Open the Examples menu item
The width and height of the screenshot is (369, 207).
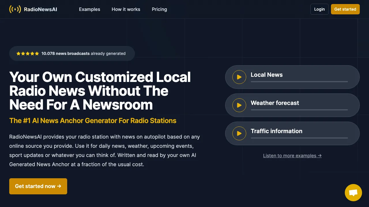tap(90, 9)
